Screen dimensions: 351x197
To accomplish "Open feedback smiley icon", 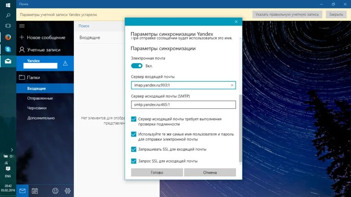I will (55, 191).
